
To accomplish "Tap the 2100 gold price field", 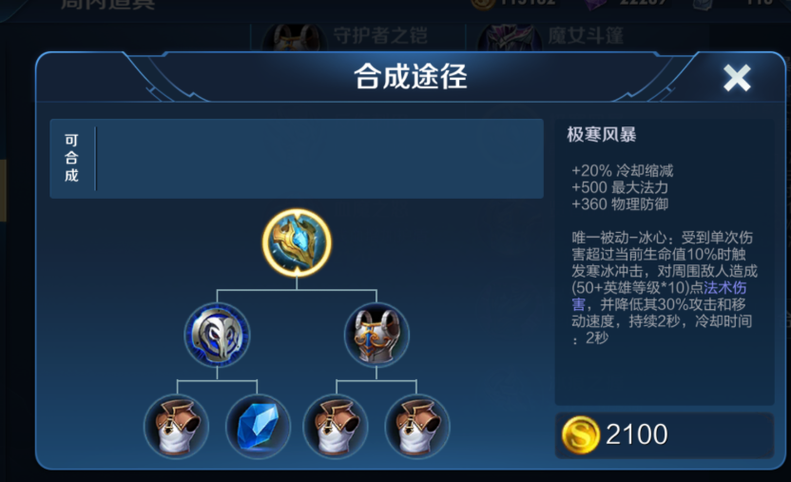I will point(665,435).
